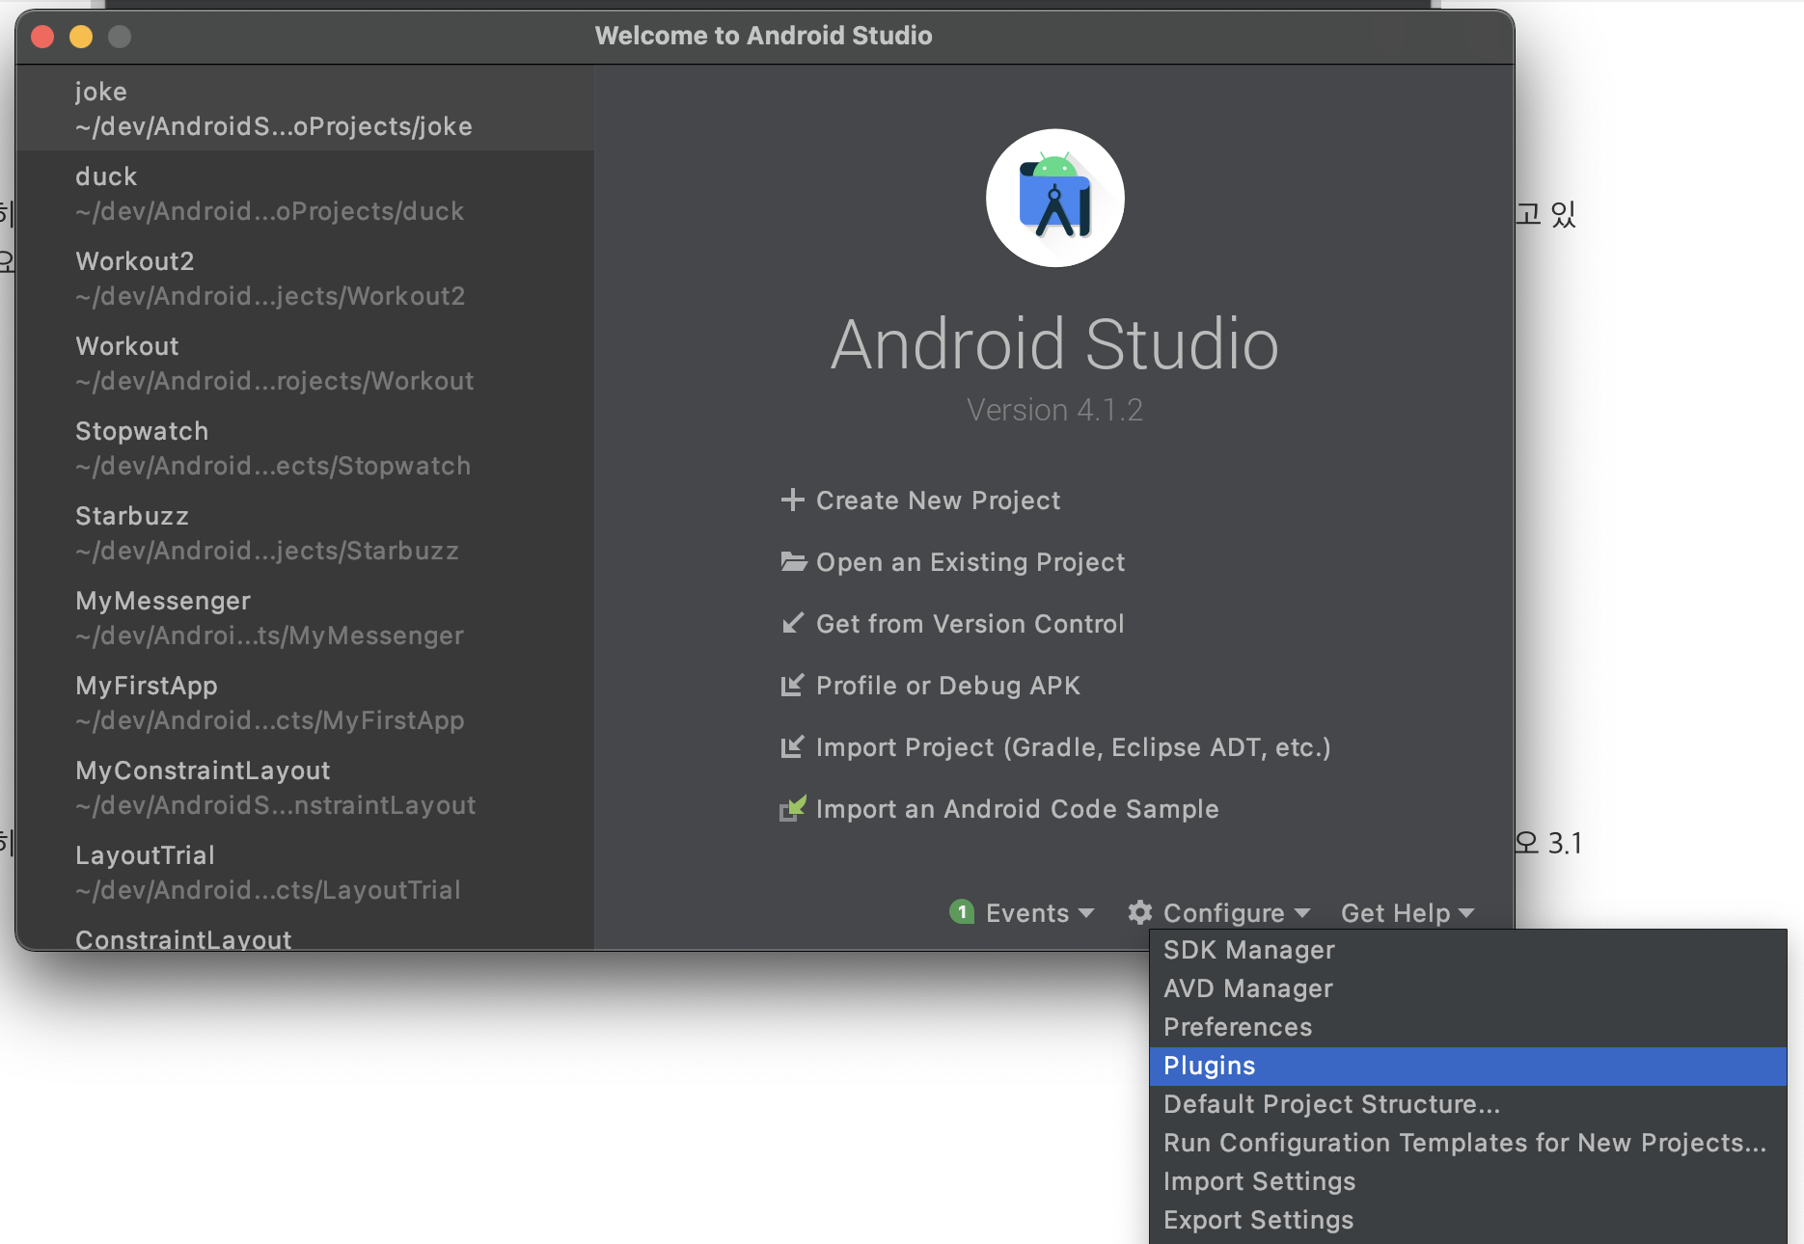Click Import an Android Code Sample

[x=1017, y=809]
